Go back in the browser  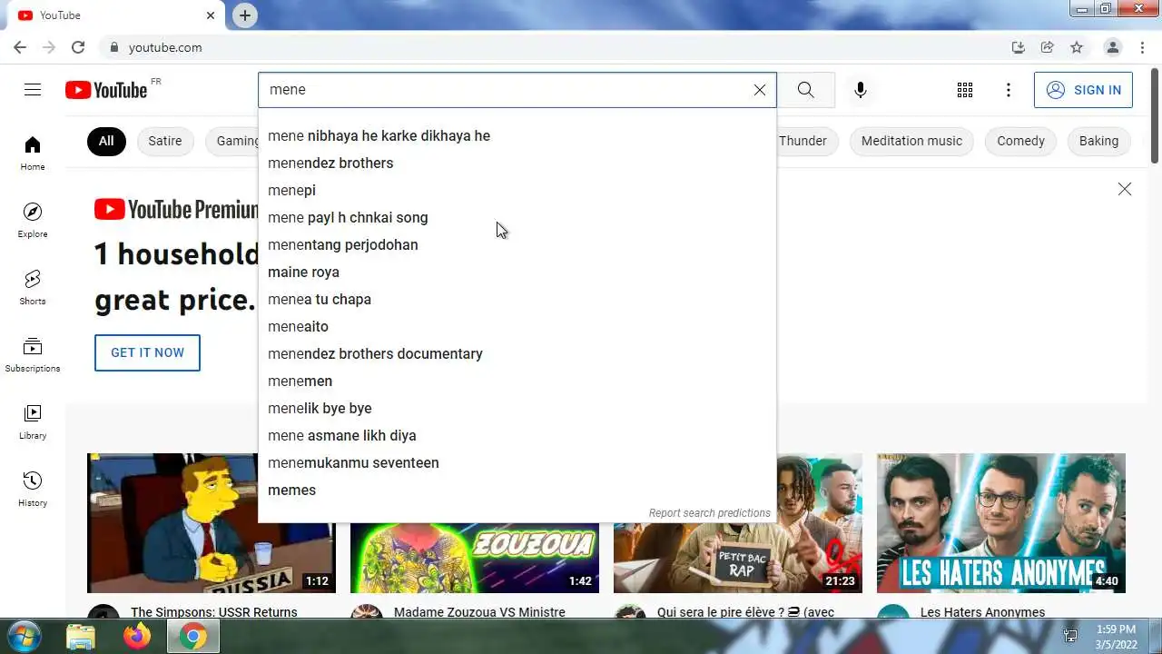click(x=20, y=47)
